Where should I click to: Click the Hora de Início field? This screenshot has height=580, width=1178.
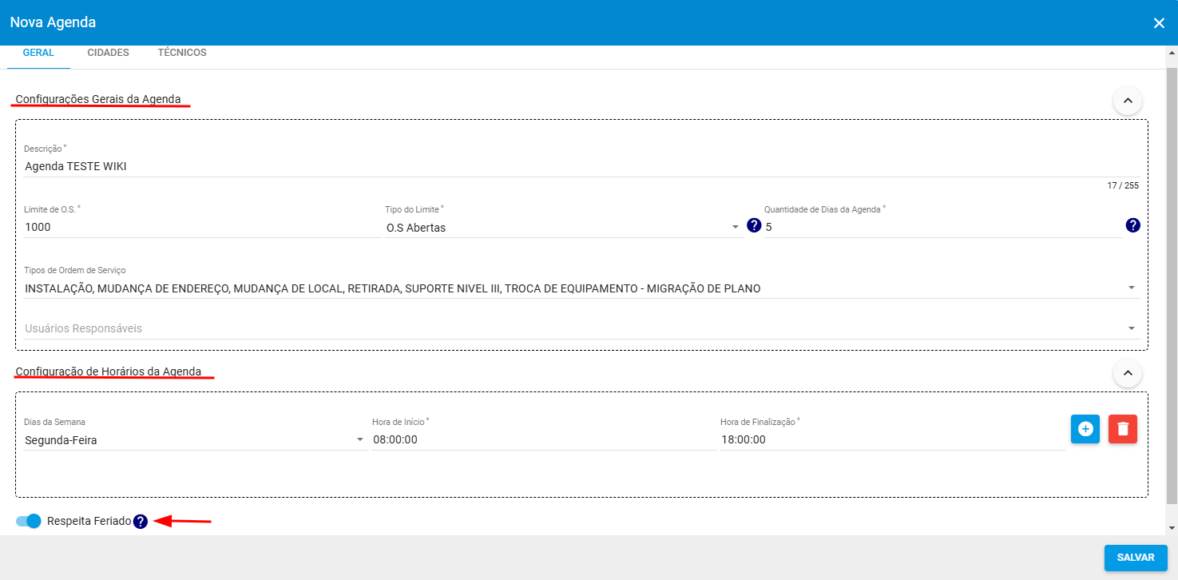pos(544,439)
